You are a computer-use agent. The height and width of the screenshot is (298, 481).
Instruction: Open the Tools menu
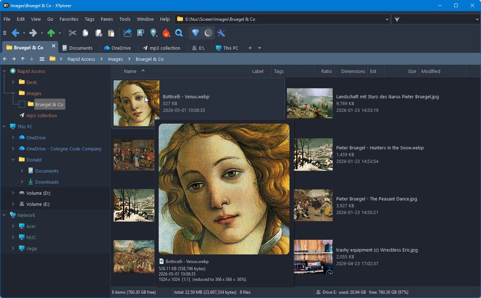pos(125,19)
